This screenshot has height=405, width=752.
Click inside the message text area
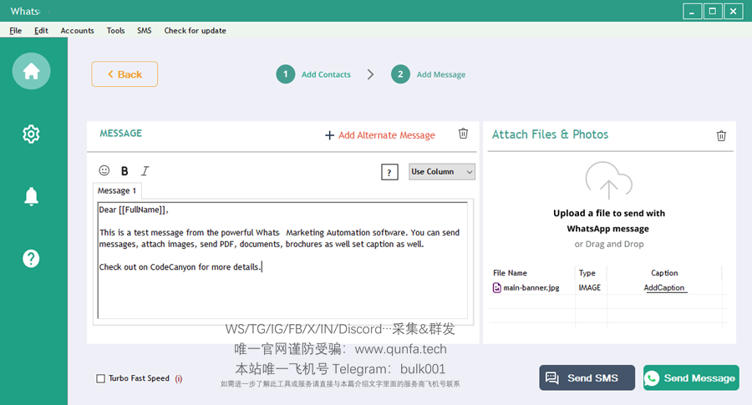(x=282, y=261)
